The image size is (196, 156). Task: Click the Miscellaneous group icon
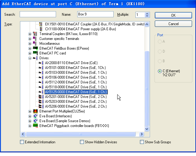coord(35,44)
